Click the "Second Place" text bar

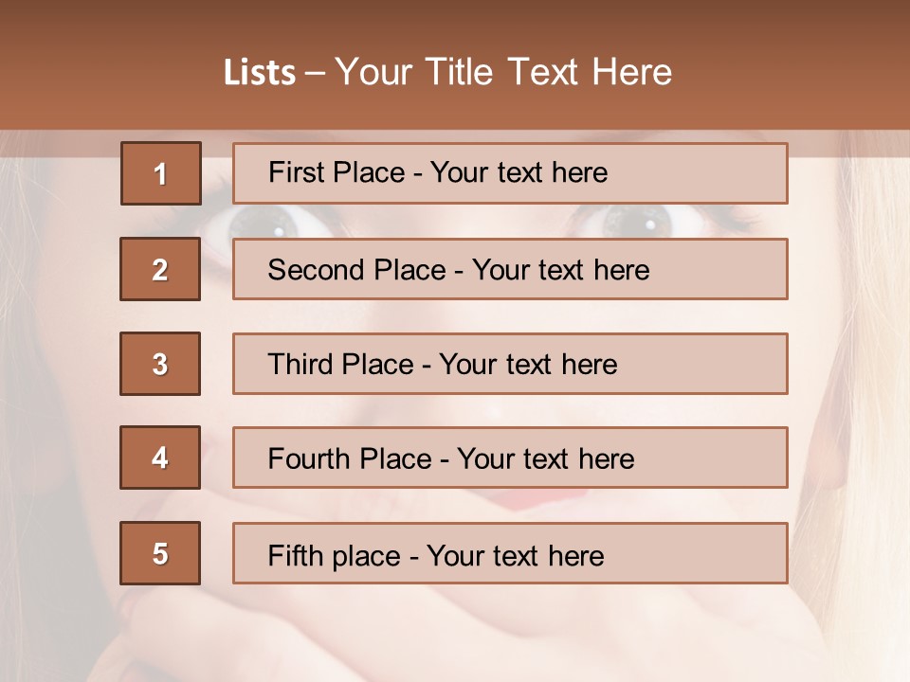pos(510,269)
